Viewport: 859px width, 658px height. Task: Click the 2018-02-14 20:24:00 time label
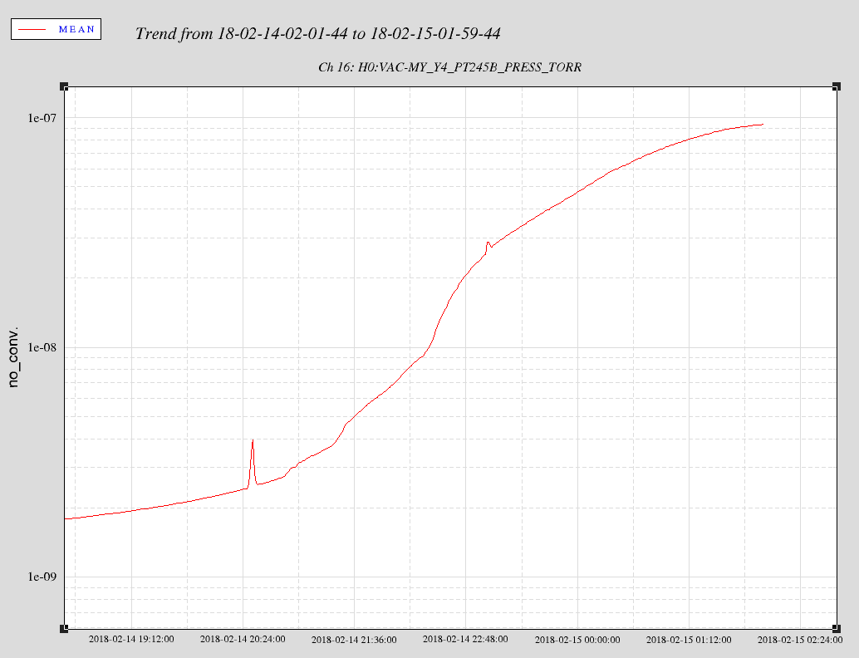click(x=243, y=640)
